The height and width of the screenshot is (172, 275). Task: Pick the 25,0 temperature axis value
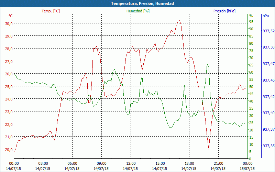[9, 87]
